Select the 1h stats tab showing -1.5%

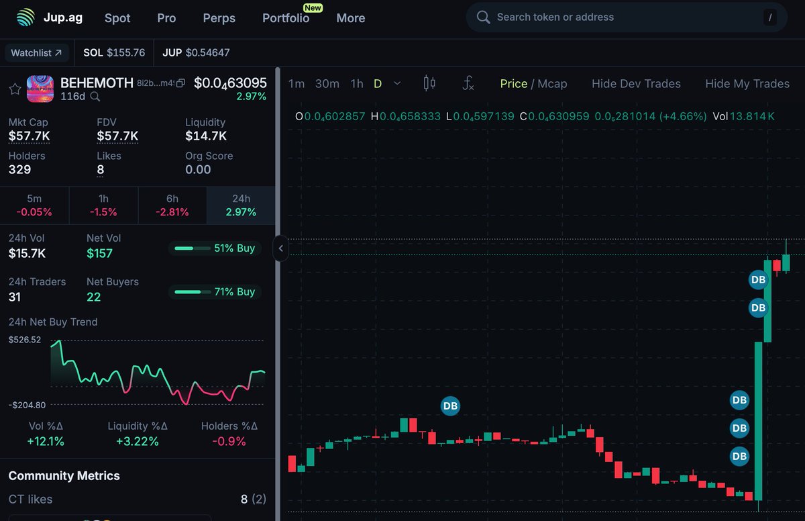[x=103, y=205]
